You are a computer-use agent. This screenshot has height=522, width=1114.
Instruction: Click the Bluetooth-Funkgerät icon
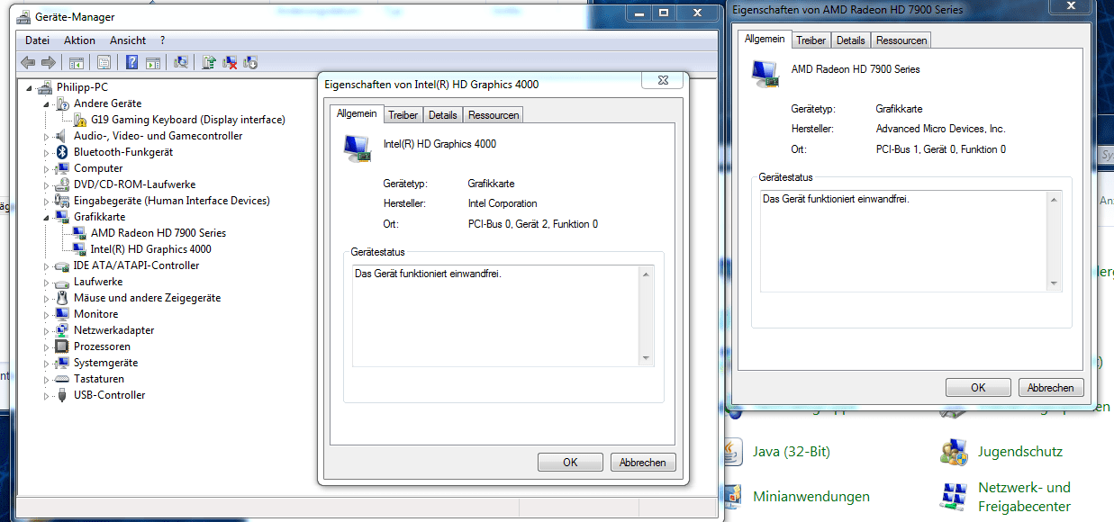coord(62,152)
